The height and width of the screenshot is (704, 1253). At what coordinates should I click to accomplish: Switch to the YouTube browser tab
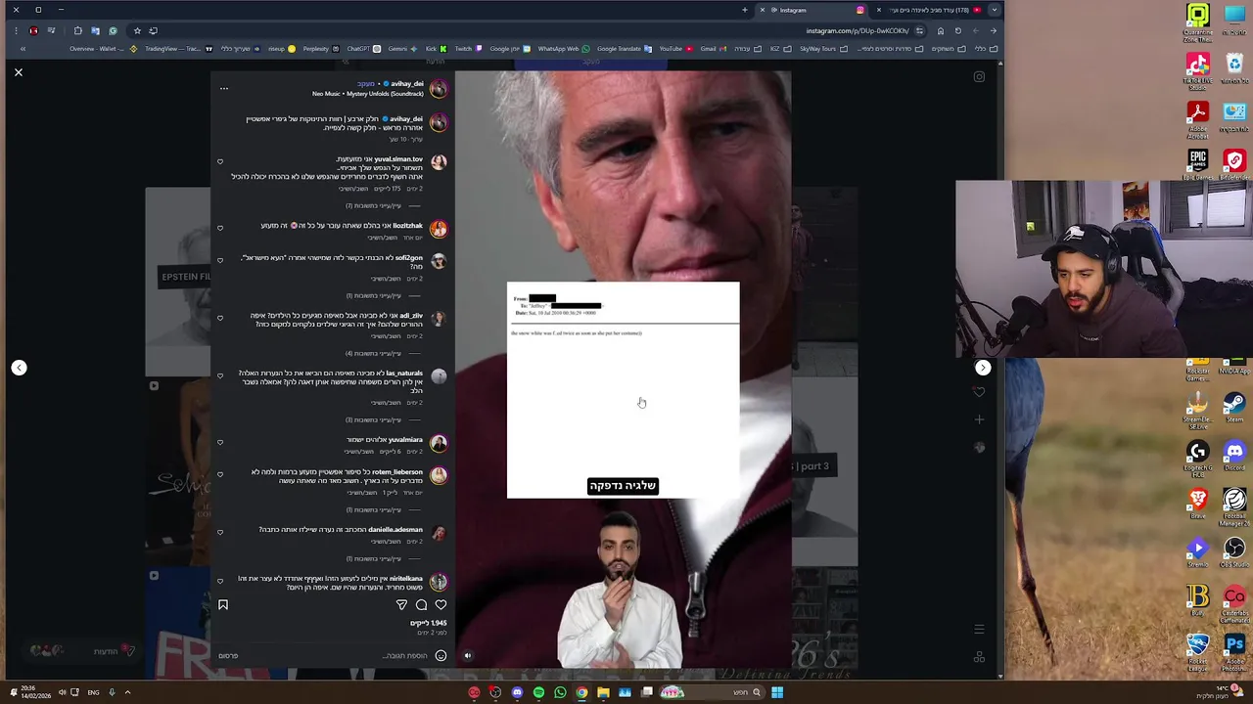(x=930, y=10)
